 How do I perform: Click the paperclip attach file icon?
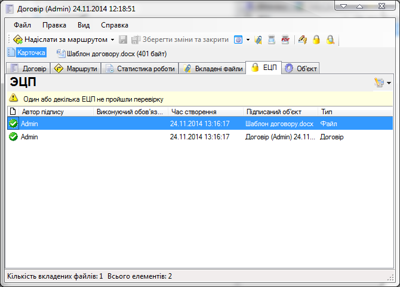point(258,39)
